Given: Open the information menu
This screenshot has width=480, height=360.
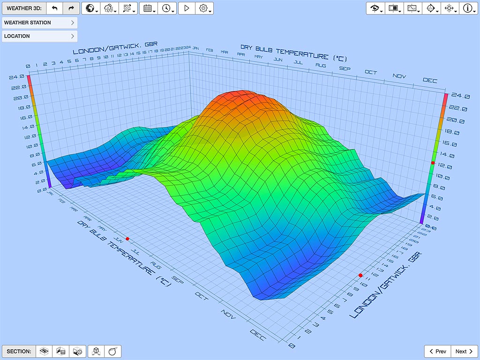Looking at the screenshot, I should tap(468, 8).
